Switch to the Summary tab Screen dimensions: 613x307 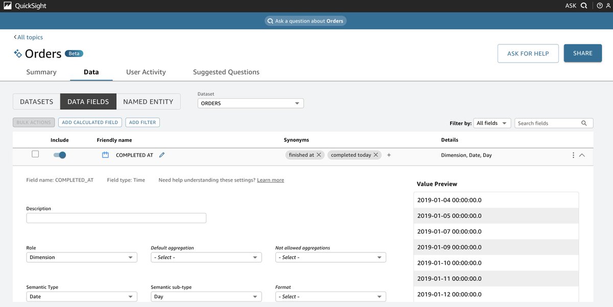pyautogui.click(x=41, y=72)
